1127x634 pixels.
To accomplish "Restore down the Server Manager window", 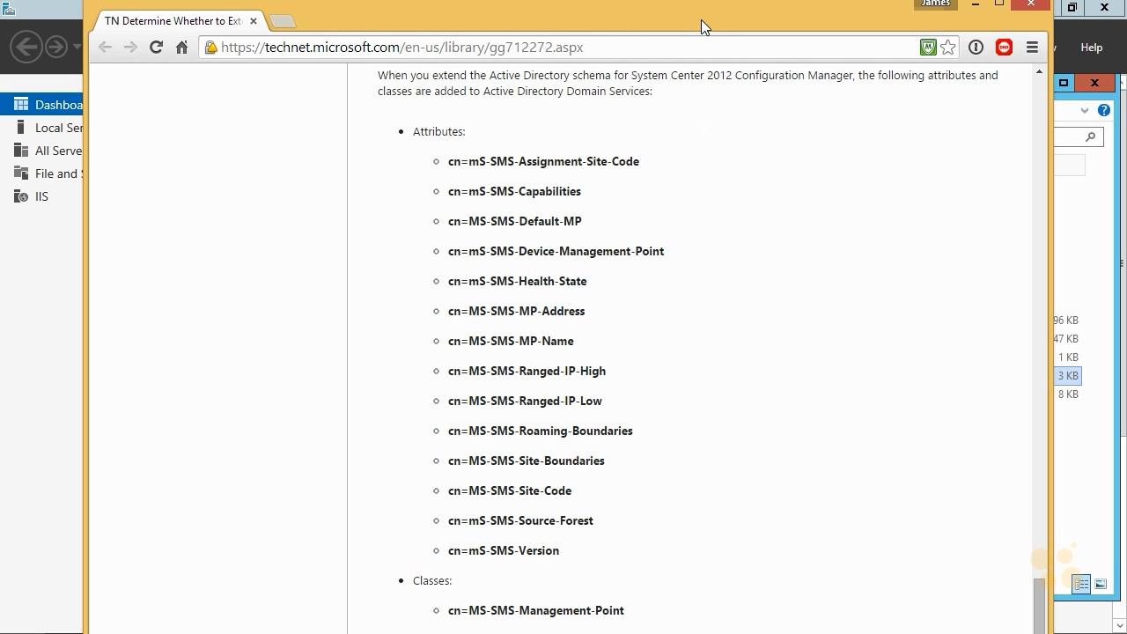I will click(x=1072, y=7).
